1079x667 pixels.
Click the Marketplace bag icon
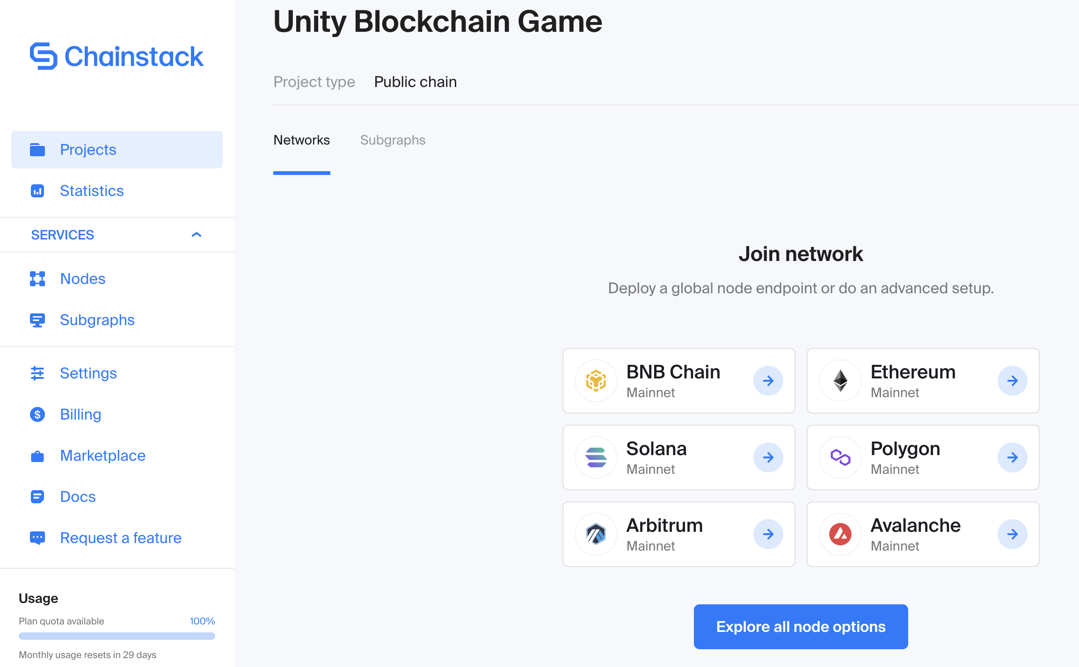(x=37, y=456)
